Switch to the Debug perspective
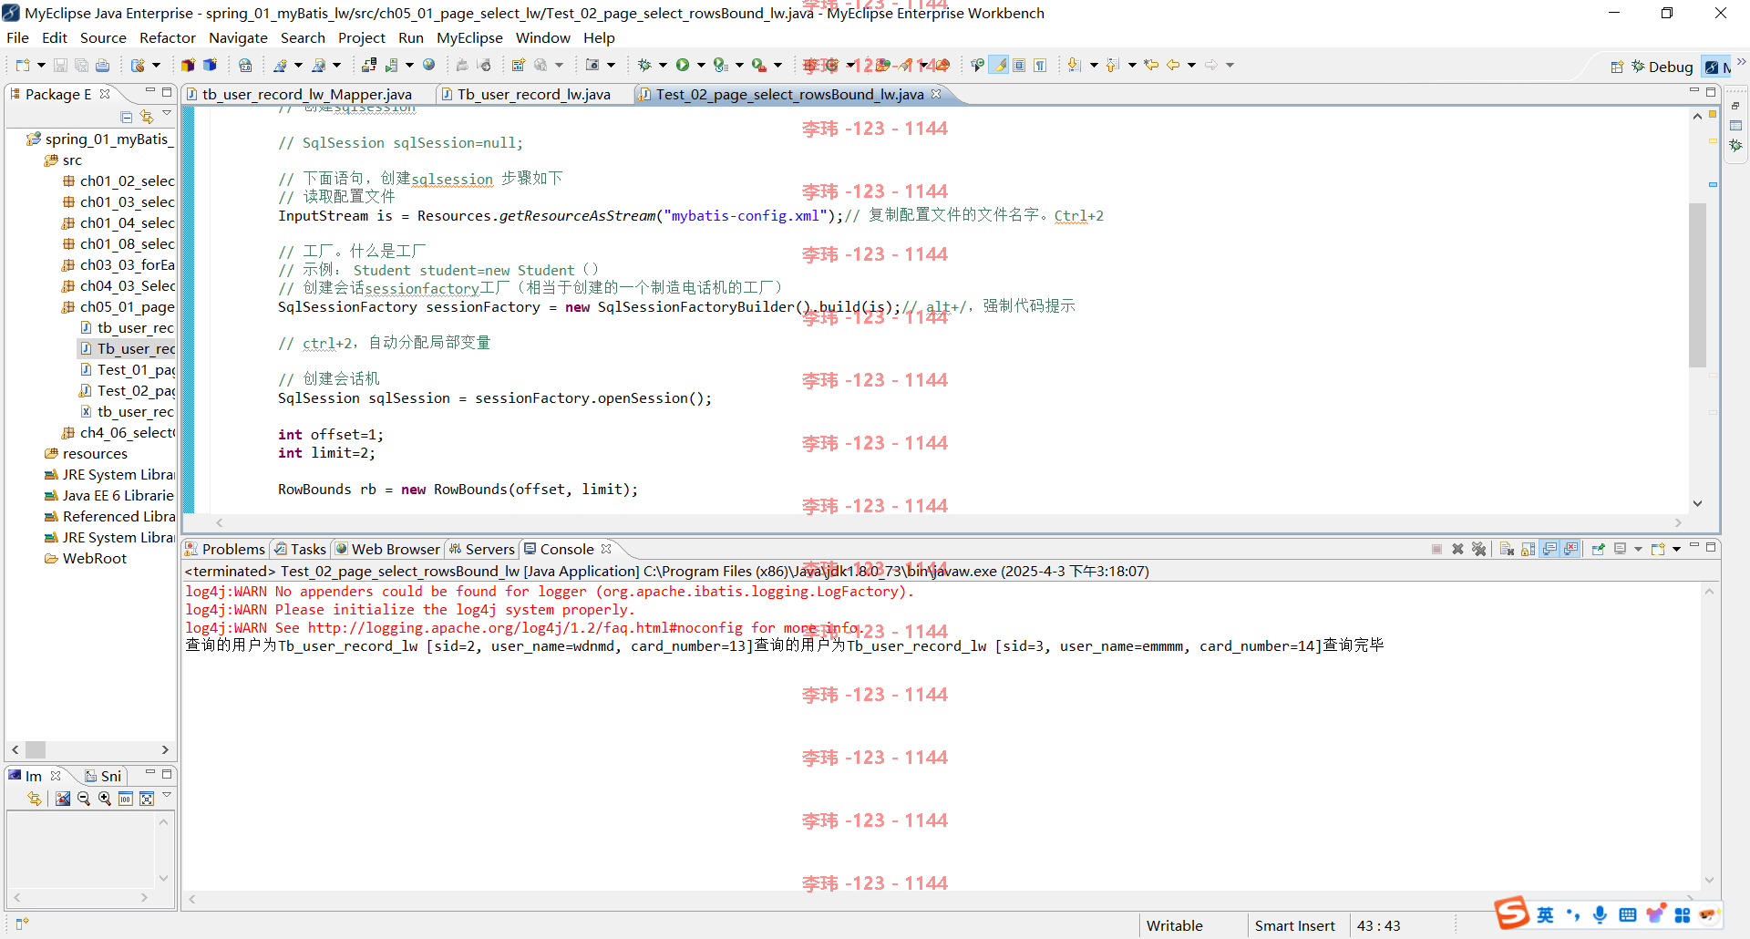 [1662, 67]
